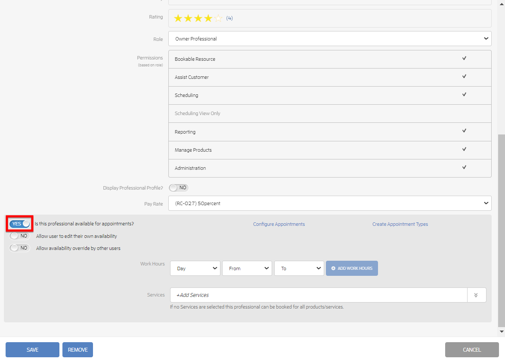505x362 pixels.
Task: Click the first rating star
Action: click(x=178, y=18)
